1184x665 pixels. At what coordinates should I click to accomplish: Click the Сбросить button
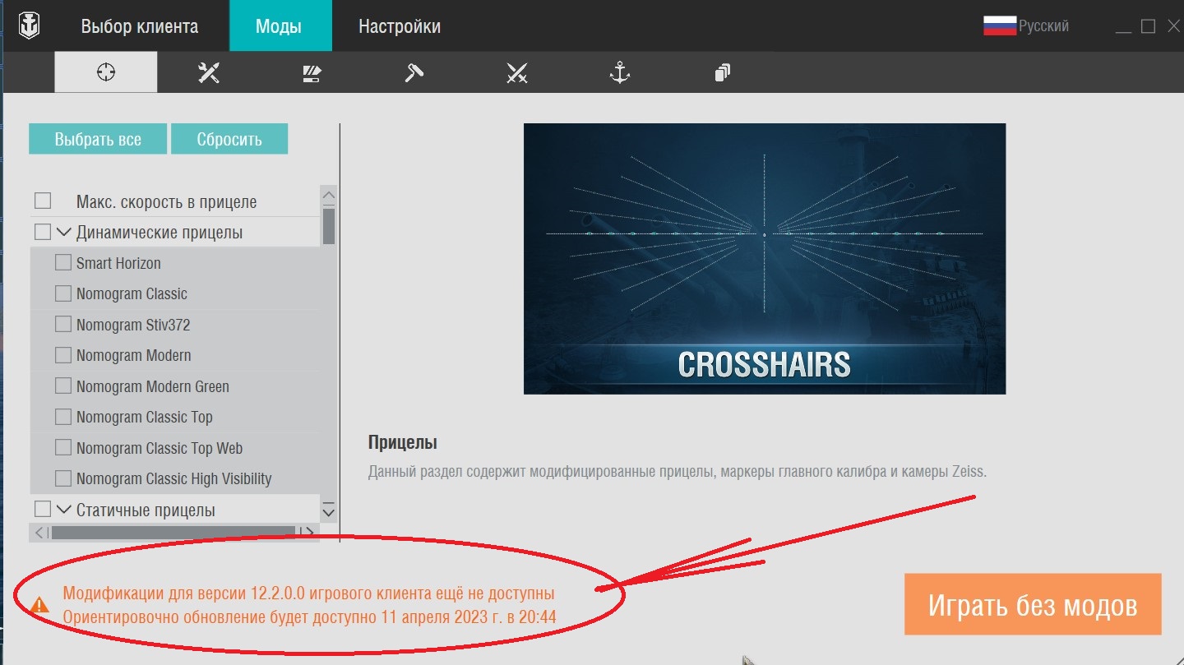coord(229,139)
